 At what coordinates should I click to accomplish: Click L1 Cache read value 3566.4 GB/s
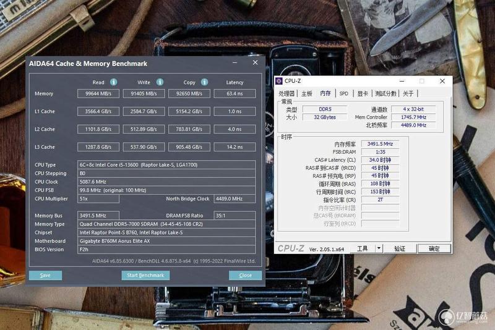point(98,111)
